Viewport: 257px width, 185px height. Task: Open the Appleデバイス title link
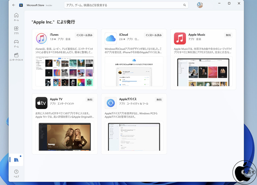click(x=128, y=99)
